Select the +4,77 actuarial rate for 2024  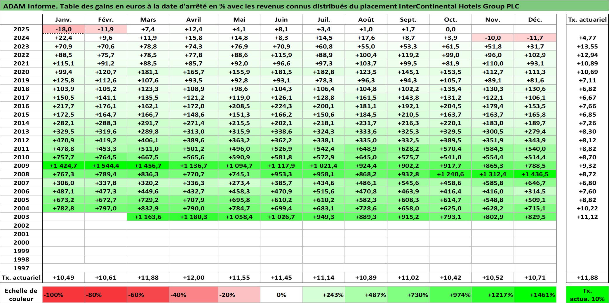tap(587, 38)
